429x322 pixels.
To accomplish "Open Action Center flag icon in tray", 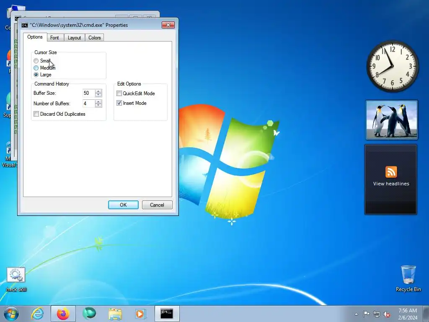I will coord(366,314).
